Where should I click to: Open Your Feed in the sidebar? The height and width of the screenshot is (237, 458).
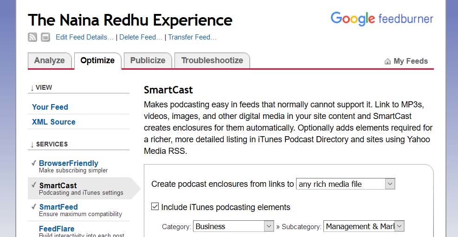pos(50,107)
